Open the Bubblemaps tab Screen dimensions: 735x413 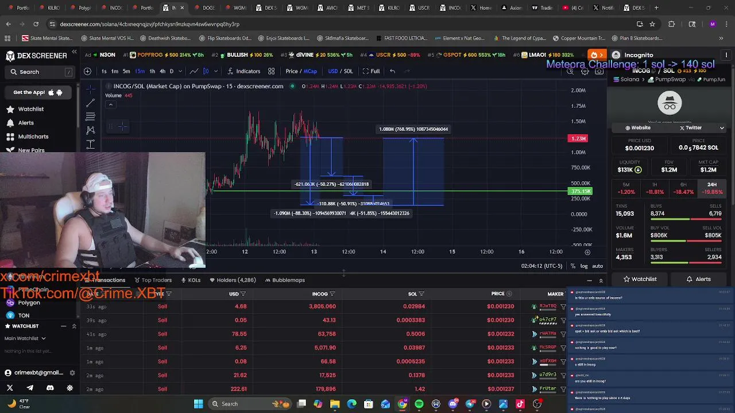pos(285,280)
